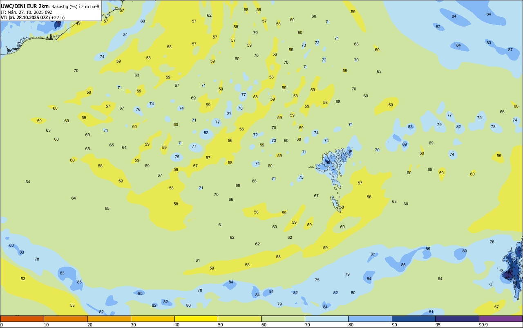
Task: Click the '20' label under the color scale
Action: [x=90, y=325]
